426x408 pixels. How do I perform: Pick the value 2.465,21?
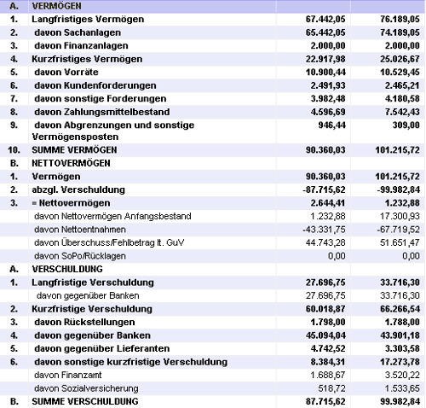pyautogui.click(x=402, y=85)
